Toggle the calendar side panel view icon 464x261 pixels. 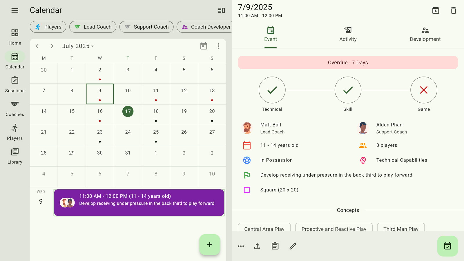(x=222, y=10)
